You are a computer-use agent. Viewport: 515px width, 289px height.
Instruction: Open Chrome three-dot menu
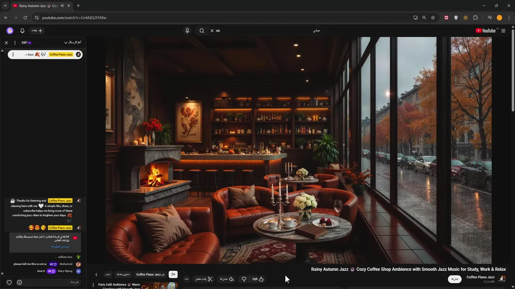tap(509, 18)
